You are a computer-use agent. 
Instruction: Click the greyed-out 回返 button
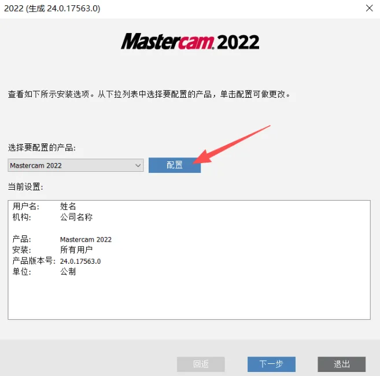pos(201,364)
